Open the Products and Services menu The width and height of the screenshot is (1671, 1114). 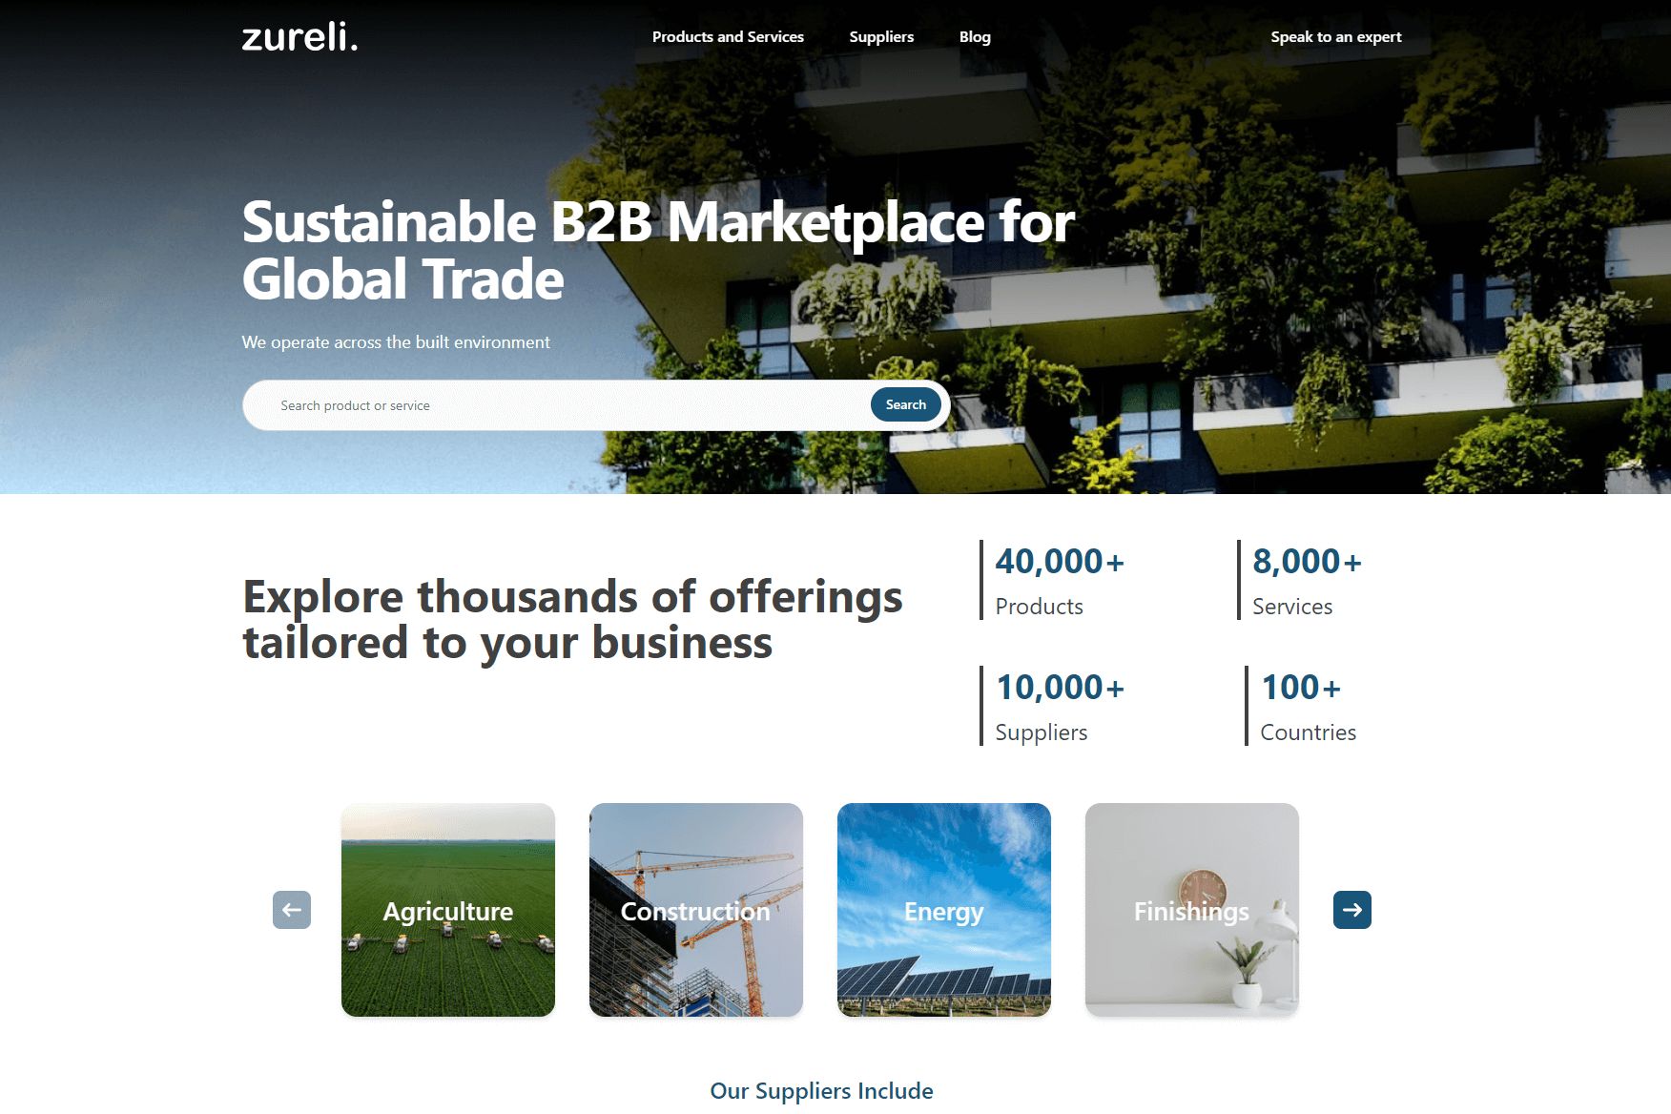tap(728, 36)
